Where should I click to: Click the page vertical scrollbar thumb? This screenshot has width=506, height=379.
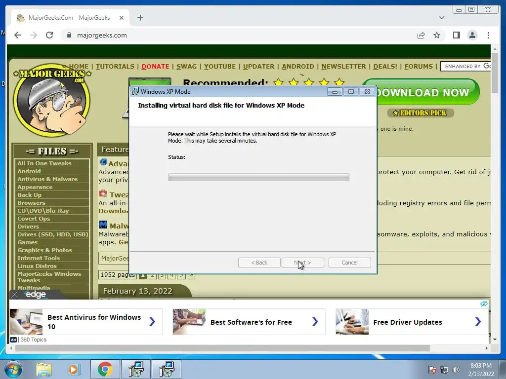495,73
